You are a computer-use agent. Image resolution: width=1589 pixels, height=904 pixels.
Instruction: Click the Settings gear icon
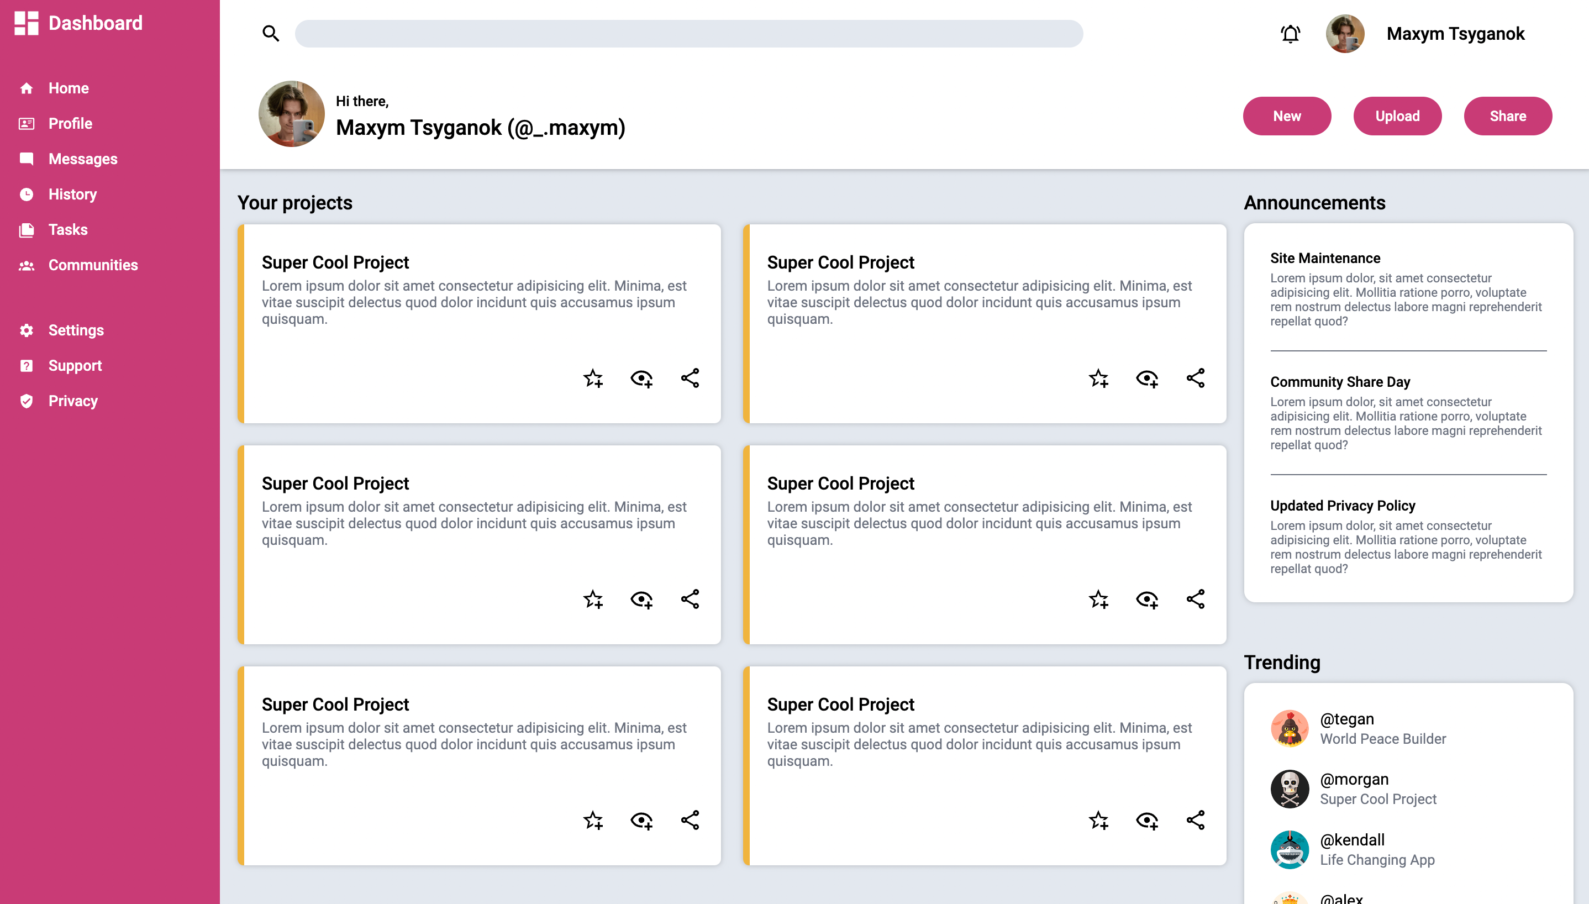[27, 330]
